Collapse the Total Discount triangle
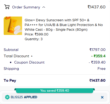Image resolution: width=110 pixels, height=104 pixels. click(x=32, y=56)
